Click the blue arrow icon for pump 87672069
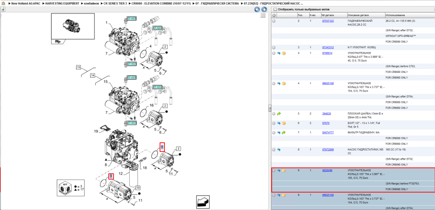 coord(279,150)
